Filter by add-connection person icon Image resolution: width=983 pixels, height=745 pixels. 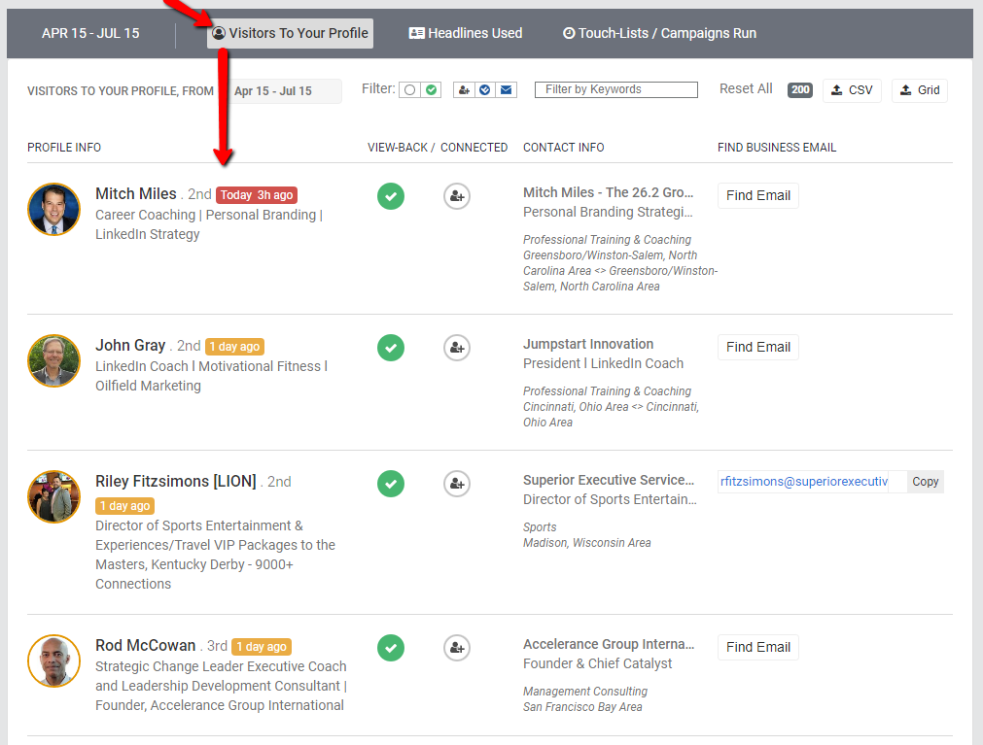(x=464, y=89)
